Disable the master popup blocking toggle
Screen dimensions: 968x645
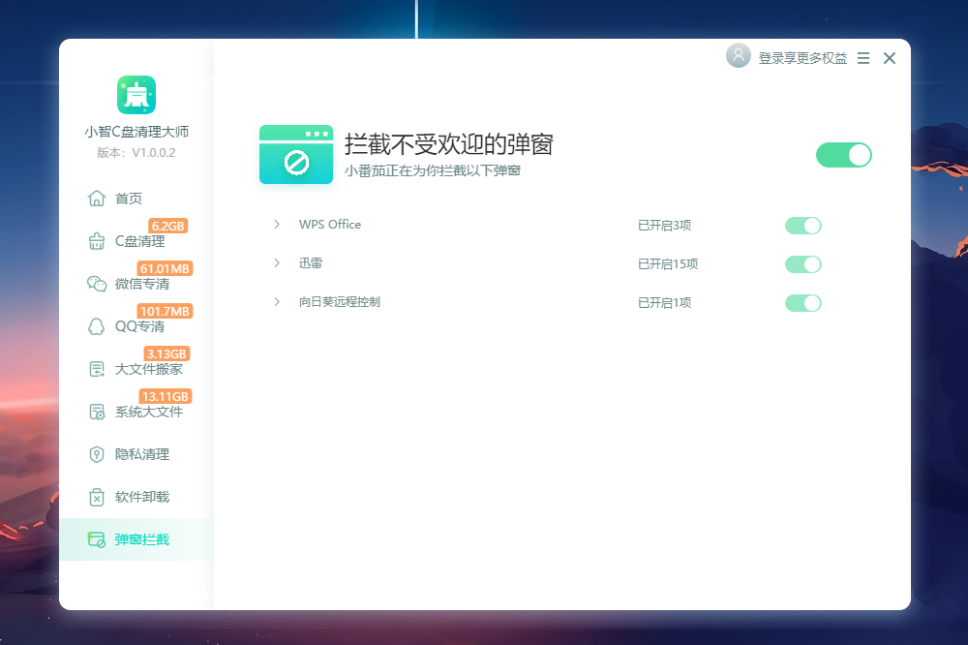pyautogui.click(x=843, y=155)
